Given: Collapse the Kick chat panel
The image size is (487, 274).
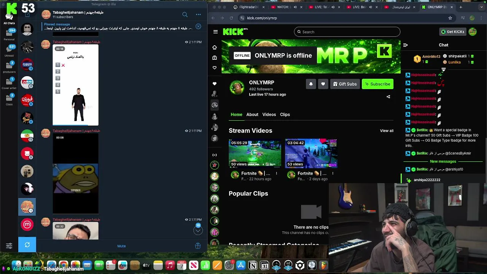Looking at the screenshot, I should click(x=405, y=45).
